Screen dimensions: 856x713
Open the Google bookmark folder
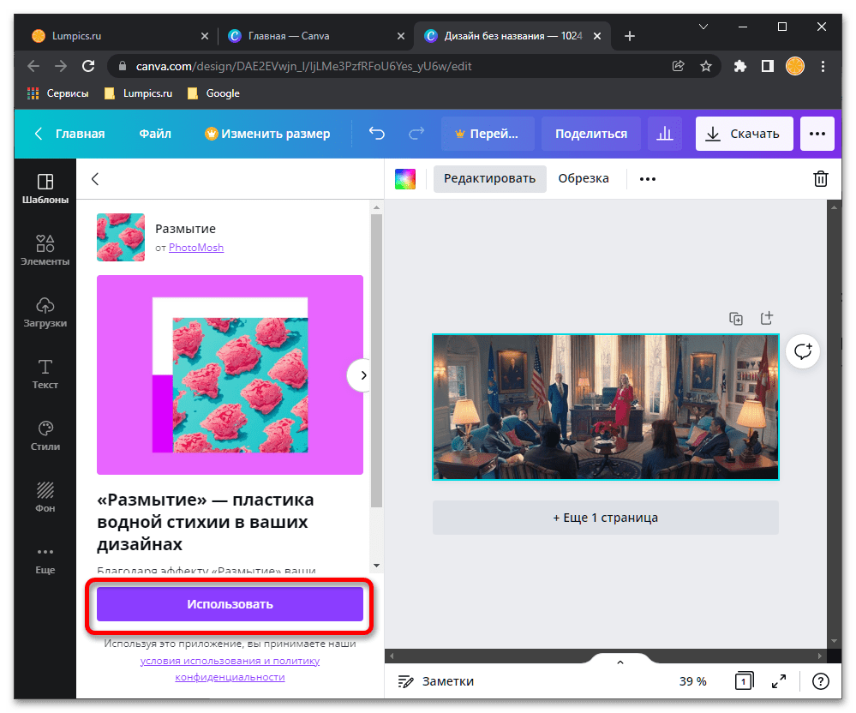pos(213,93)
